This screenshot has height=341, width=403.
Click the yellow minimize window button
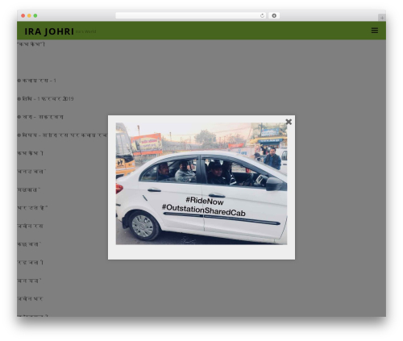29,15
